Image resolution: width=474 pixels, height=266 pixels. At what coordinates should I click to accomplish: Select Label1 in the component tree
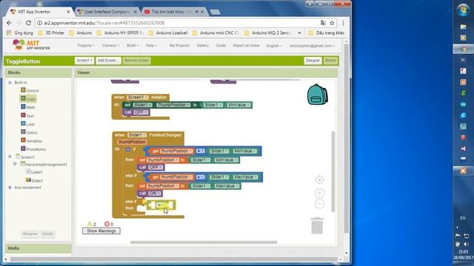pos(34,172)
